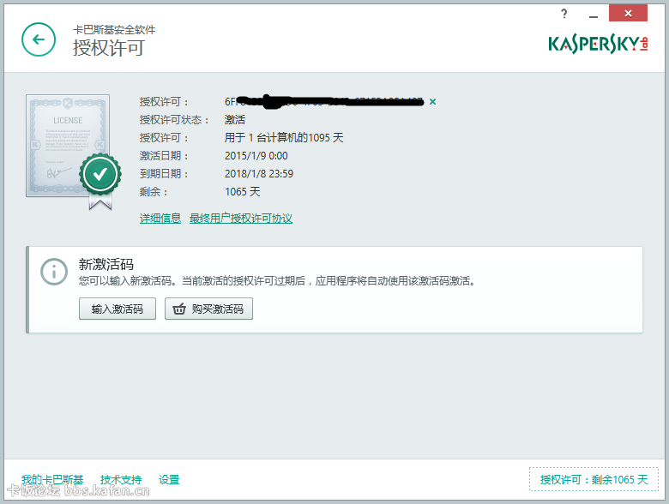Remove the license key with the green X
Viewport: 669px width, 504px height.
[x=432, y=101]
